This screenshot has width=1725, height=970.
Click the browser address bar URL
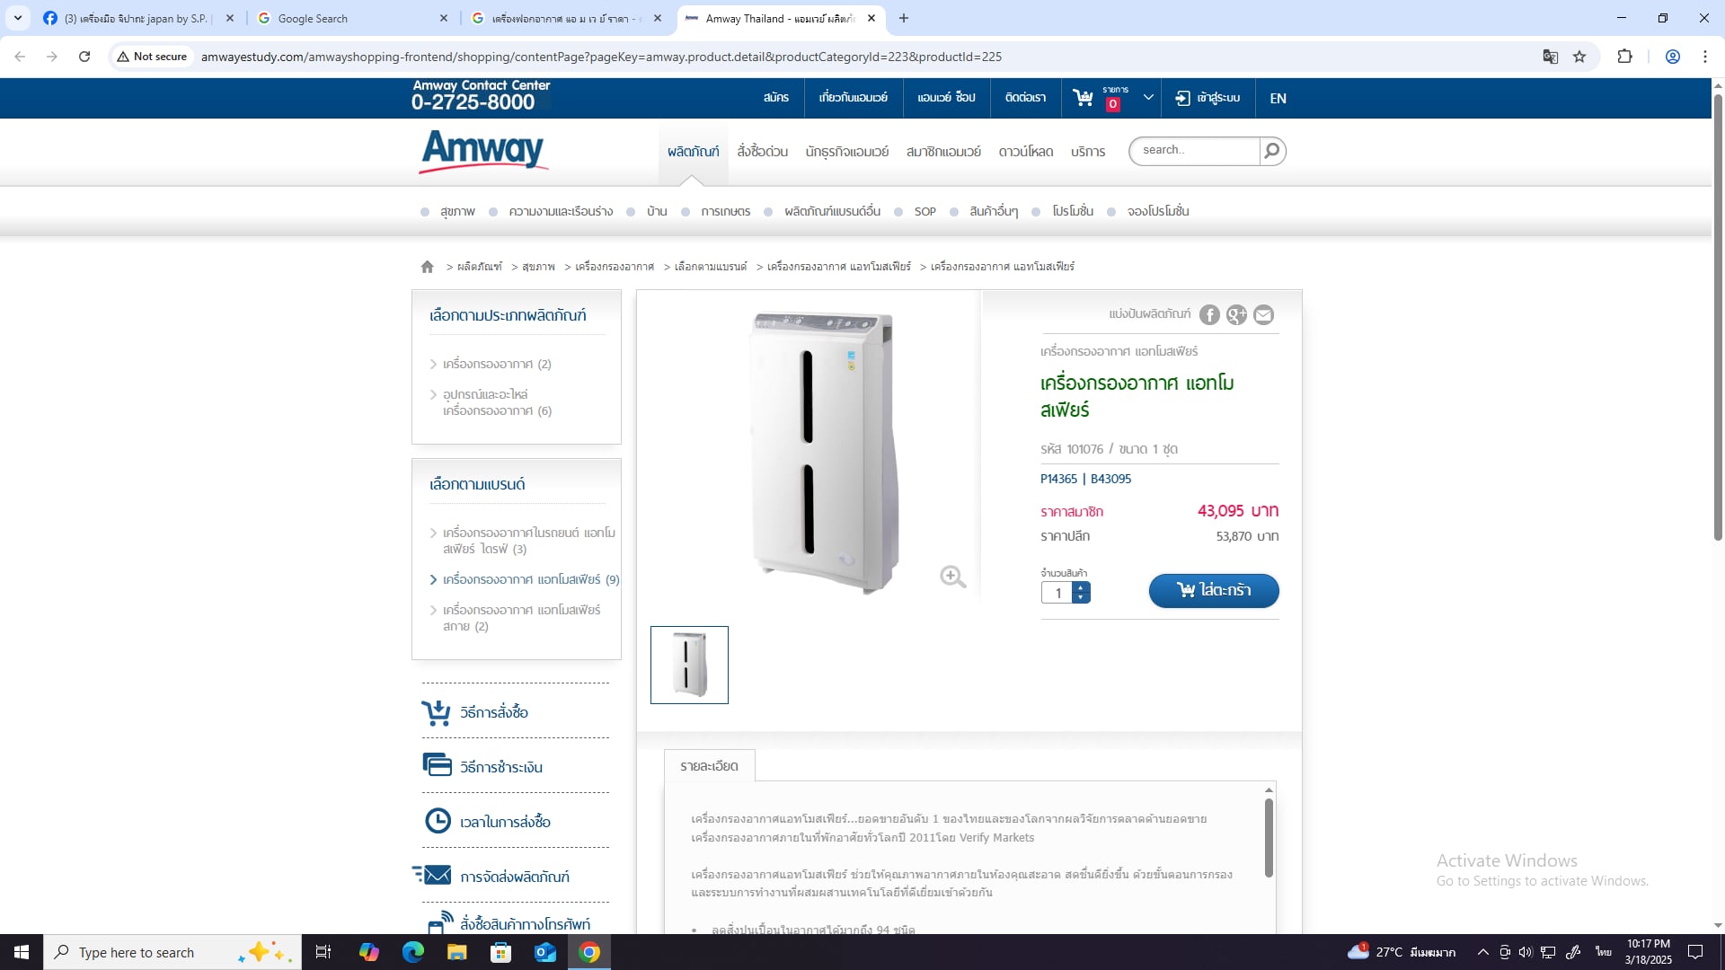[601, 57]
